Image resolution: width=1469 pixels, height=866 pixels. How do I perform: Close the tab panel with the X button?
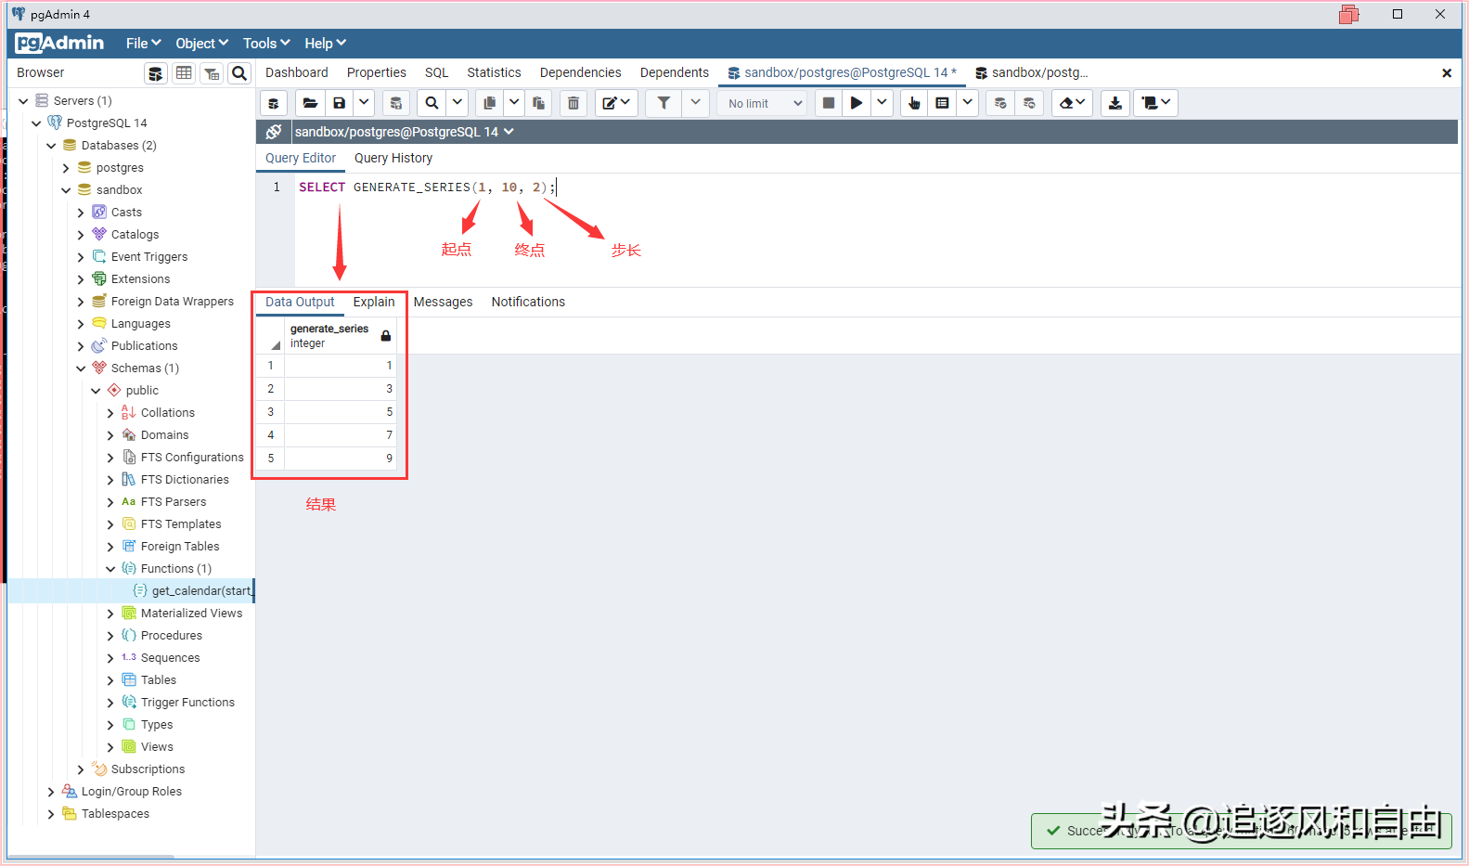(x=1447, y=73)
